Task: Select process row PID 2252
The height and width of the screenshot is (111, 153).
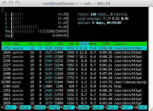Action: 74,90
